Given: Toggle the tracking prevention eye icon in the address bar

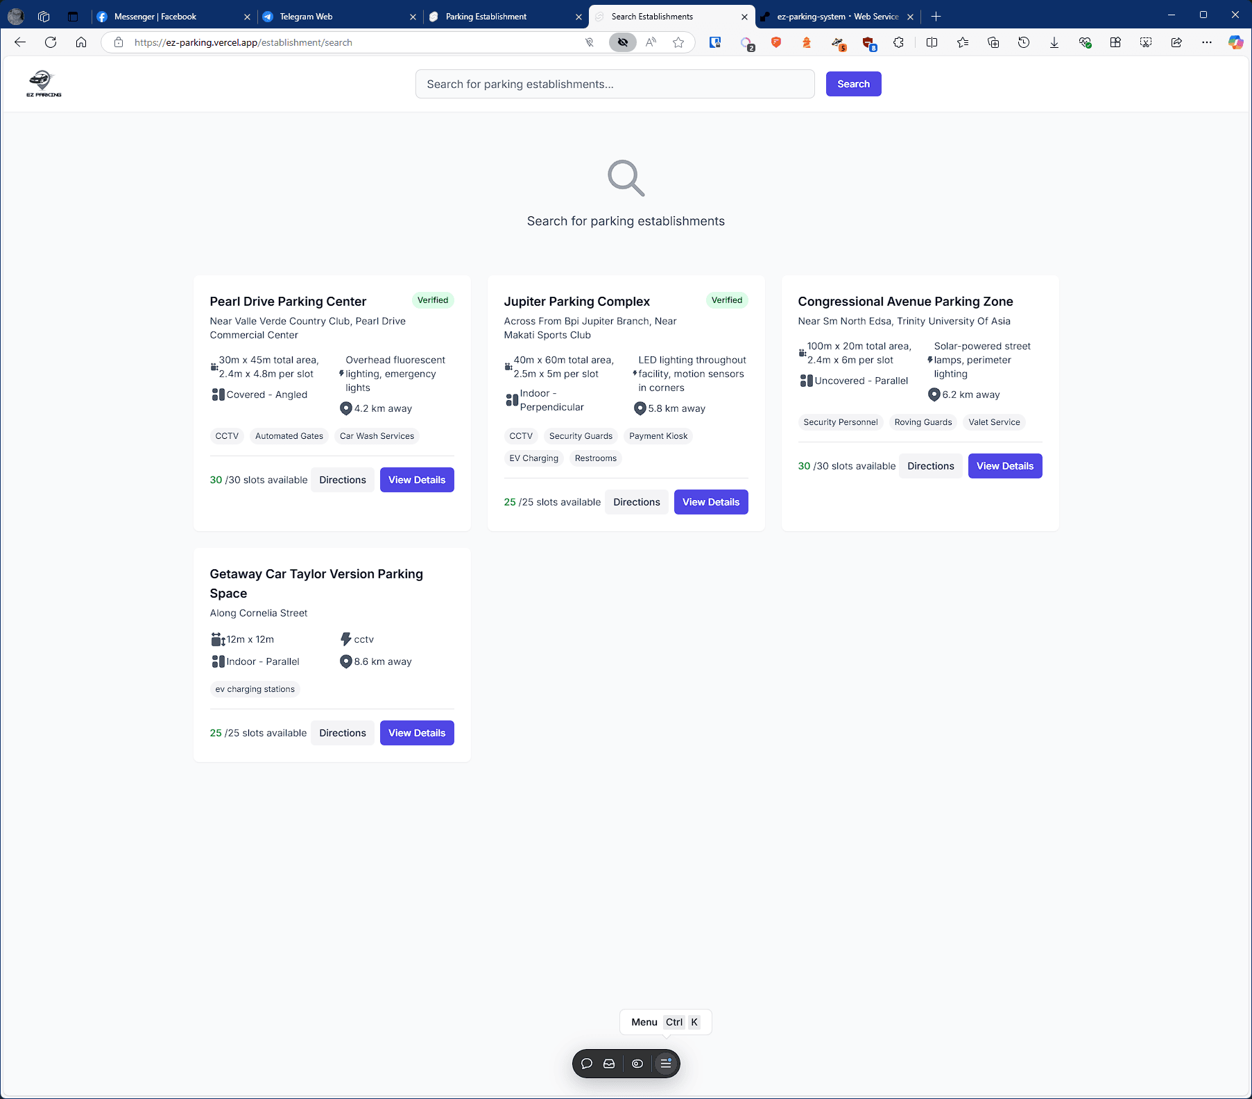Looking at the screenshot, I should (x=622, y=42).
